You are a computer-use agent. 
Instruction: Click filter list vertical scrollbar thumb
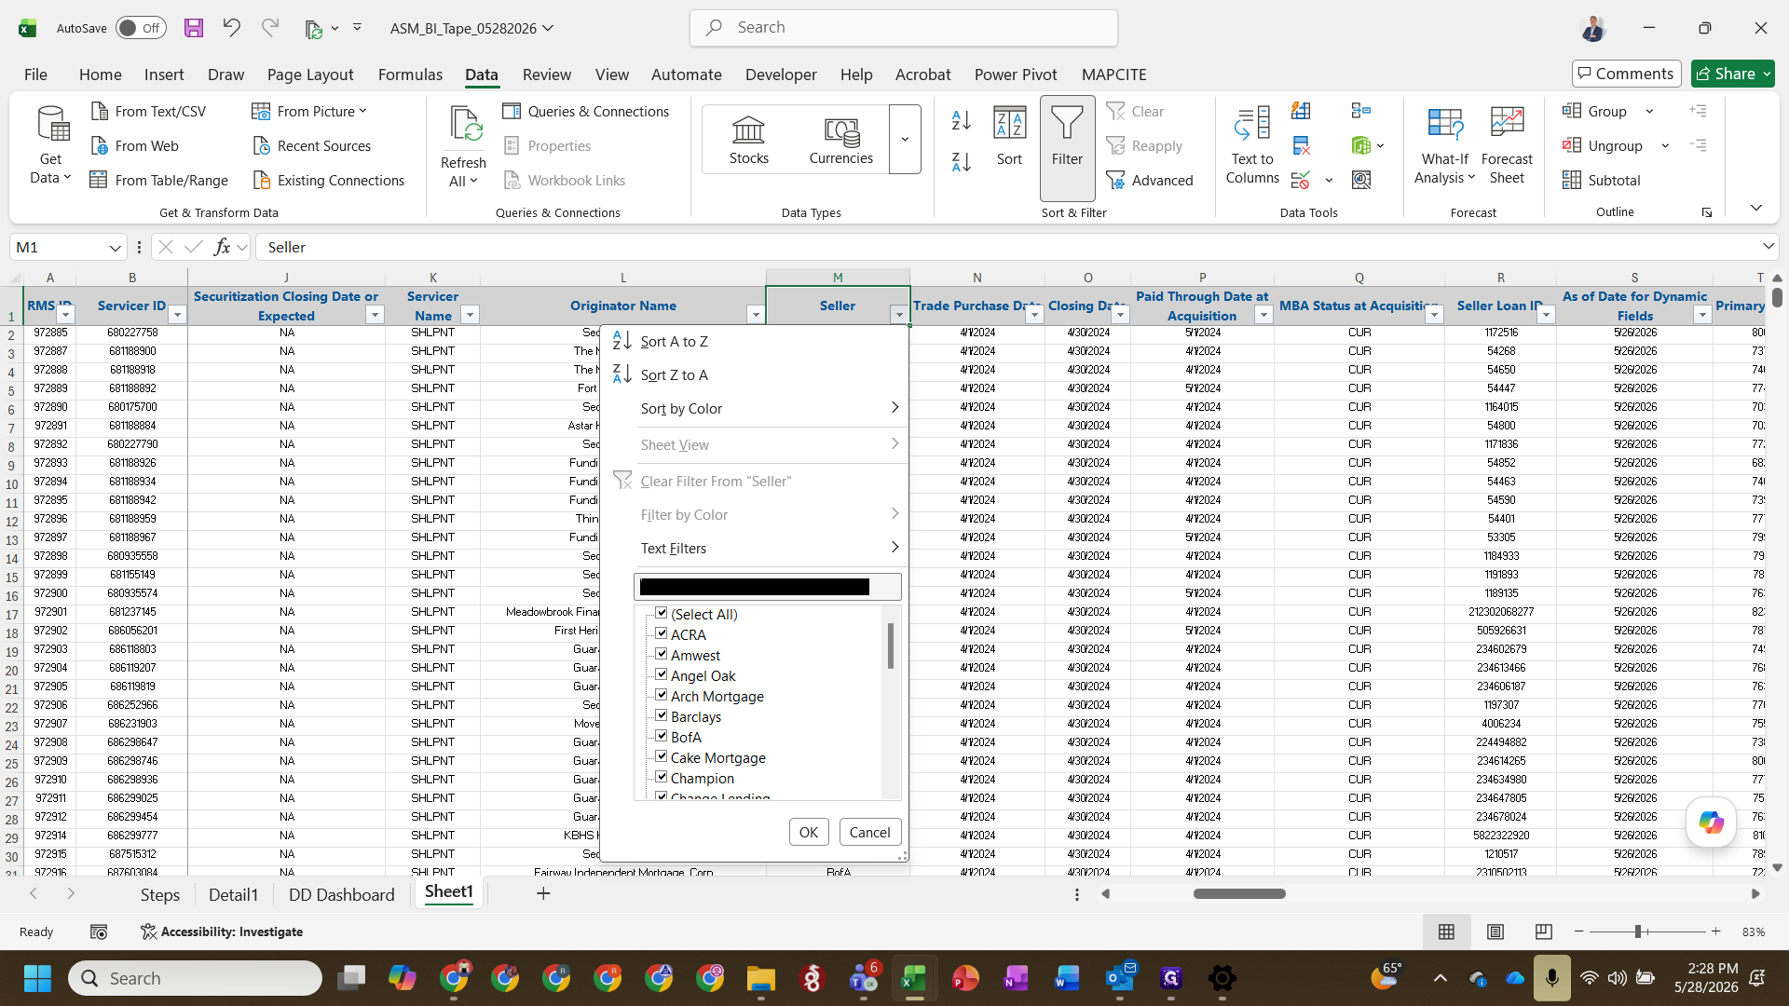click(x=891, y=646)
